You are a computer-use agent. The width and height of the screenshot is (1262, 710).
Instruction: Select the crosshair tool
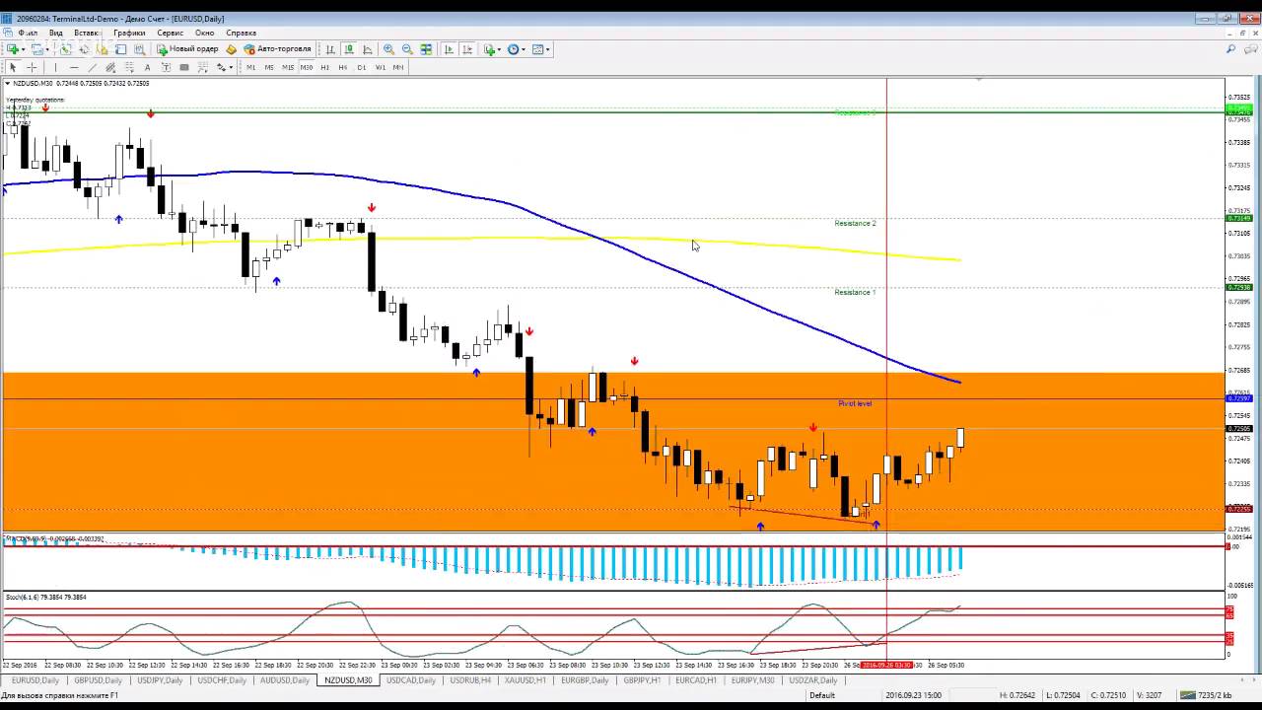[32, 67]
